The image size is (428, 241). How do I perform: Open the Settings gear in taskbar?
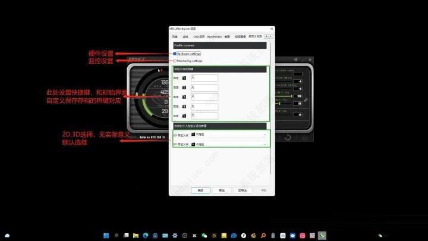coord(175,236)
